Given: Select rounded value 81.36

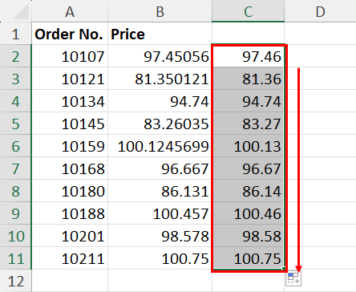Looking at the screenshot, I should (x=249, y=79).
